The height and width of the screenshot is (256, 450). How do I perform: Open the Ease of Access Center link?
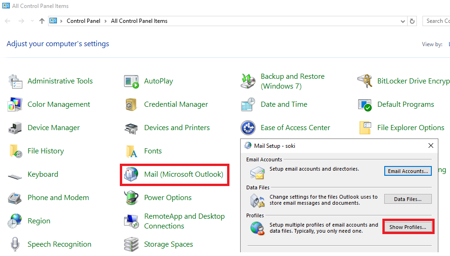coord(295,128)
